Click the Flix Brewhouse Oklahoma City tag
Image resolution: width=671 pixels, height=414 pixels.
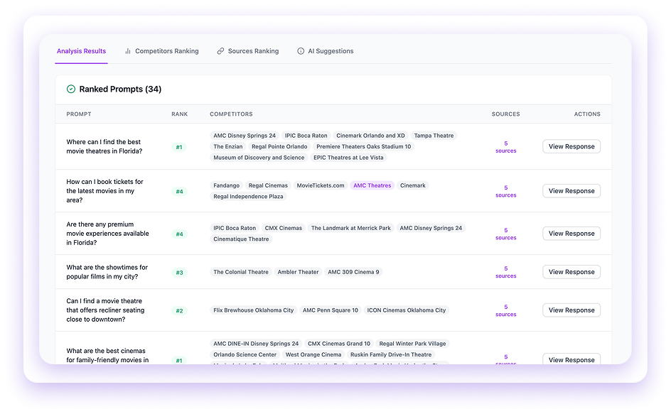pos(253,310)
